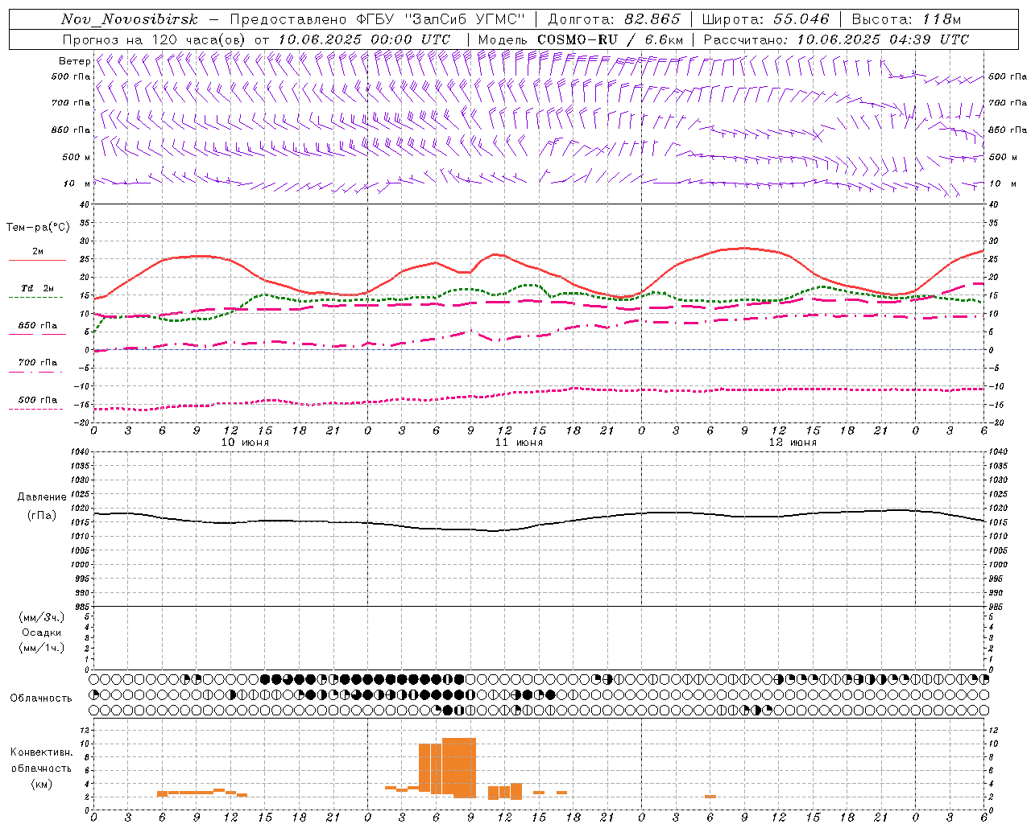Click the tallest orange convective cloud bar

(x=459, y=768)
